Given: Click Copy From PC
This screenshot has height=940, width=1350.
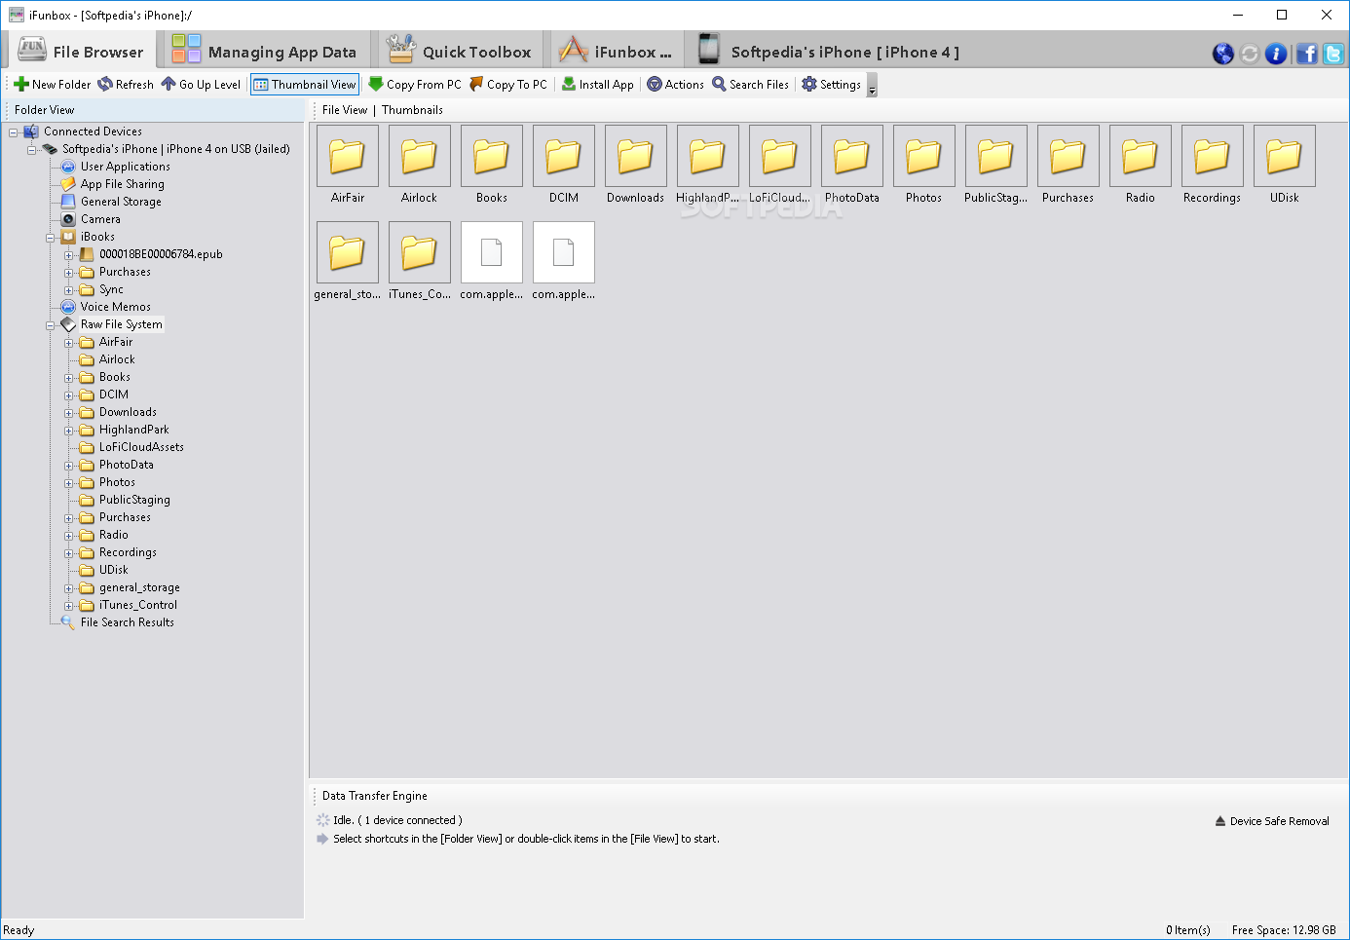Looking at the screenshot, I should coord(415,85).
